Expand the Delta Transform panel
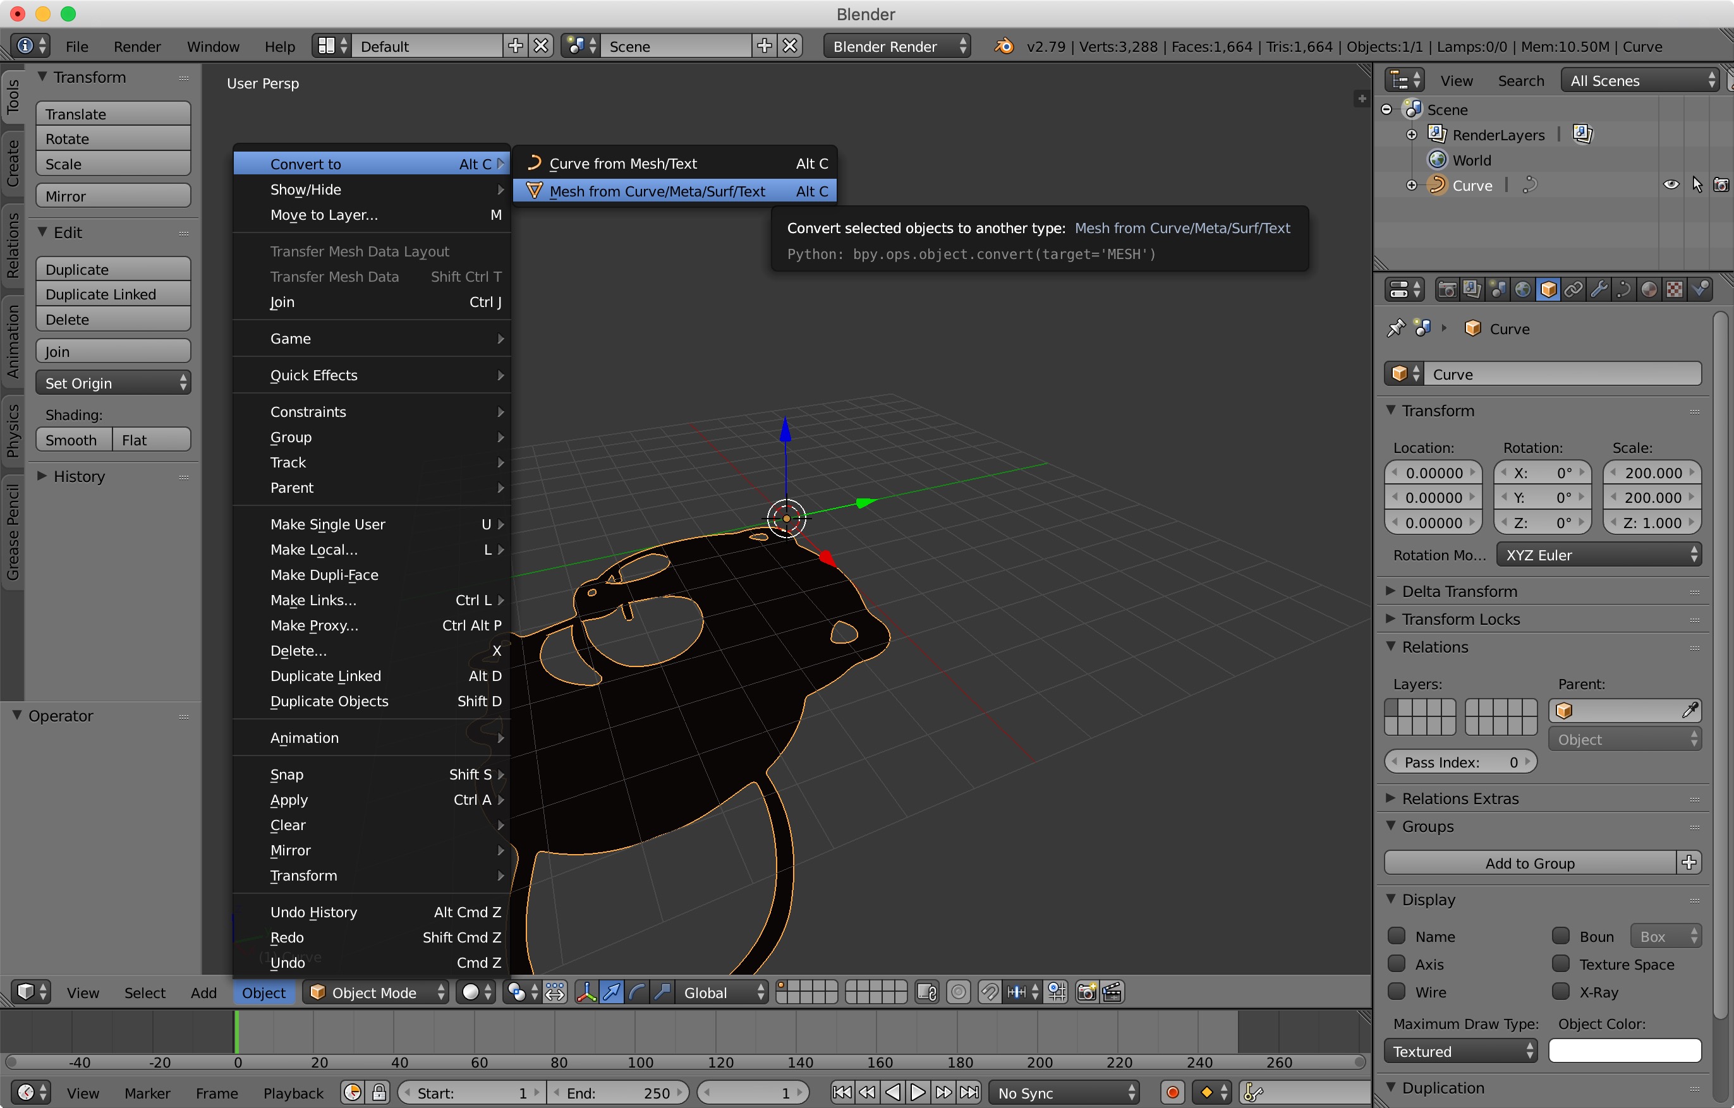 1459,591
